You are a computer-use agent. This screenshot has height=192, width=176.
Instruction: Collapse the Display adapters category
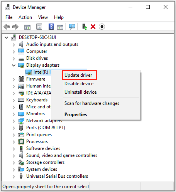click(x=14, y=65)
